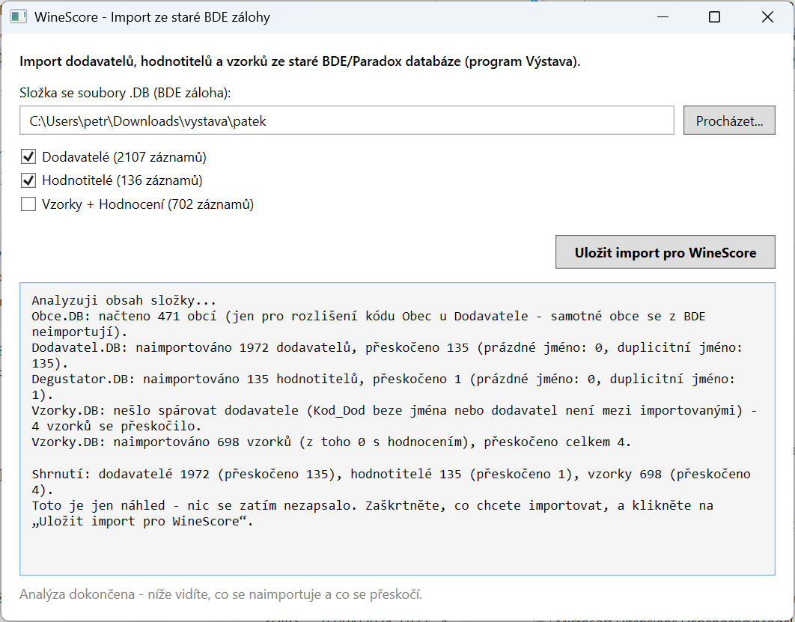Click the 'Složka se soubory .DB (BDE záloha):' label

pos(125,93)
